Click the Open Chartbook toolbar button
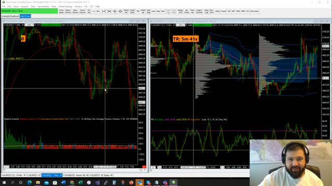The height and width of the screenshot is (186, 332). click(68, 11)
